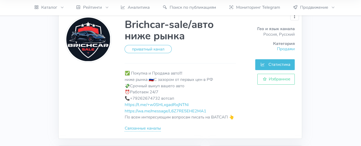Click the Продвижение rocket icon
Screen dimensions: 361x146
pos(295,7)
